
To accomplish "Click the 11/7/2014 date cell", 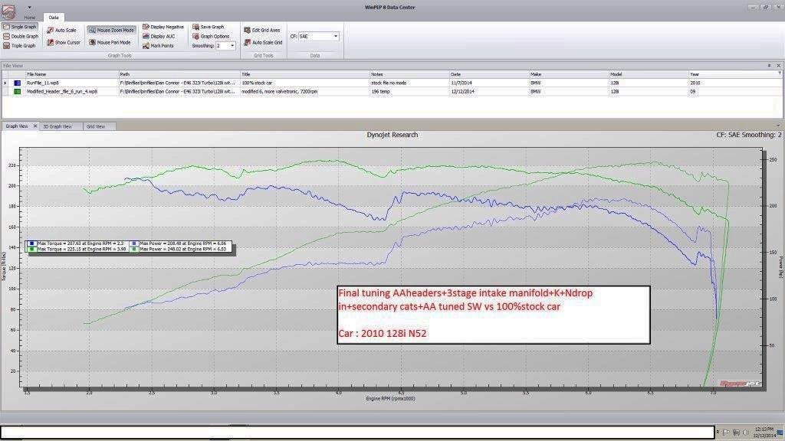I will coord(488,83).
